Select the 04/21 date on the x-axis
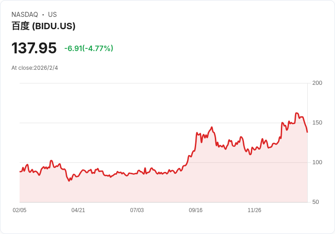Viewport: 335px width, 234px height. pos(78,210)
